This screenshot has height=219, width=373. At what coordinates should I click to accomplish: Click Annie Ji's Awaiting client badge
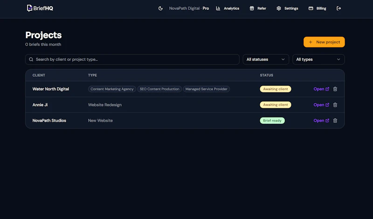coord(276,105)
